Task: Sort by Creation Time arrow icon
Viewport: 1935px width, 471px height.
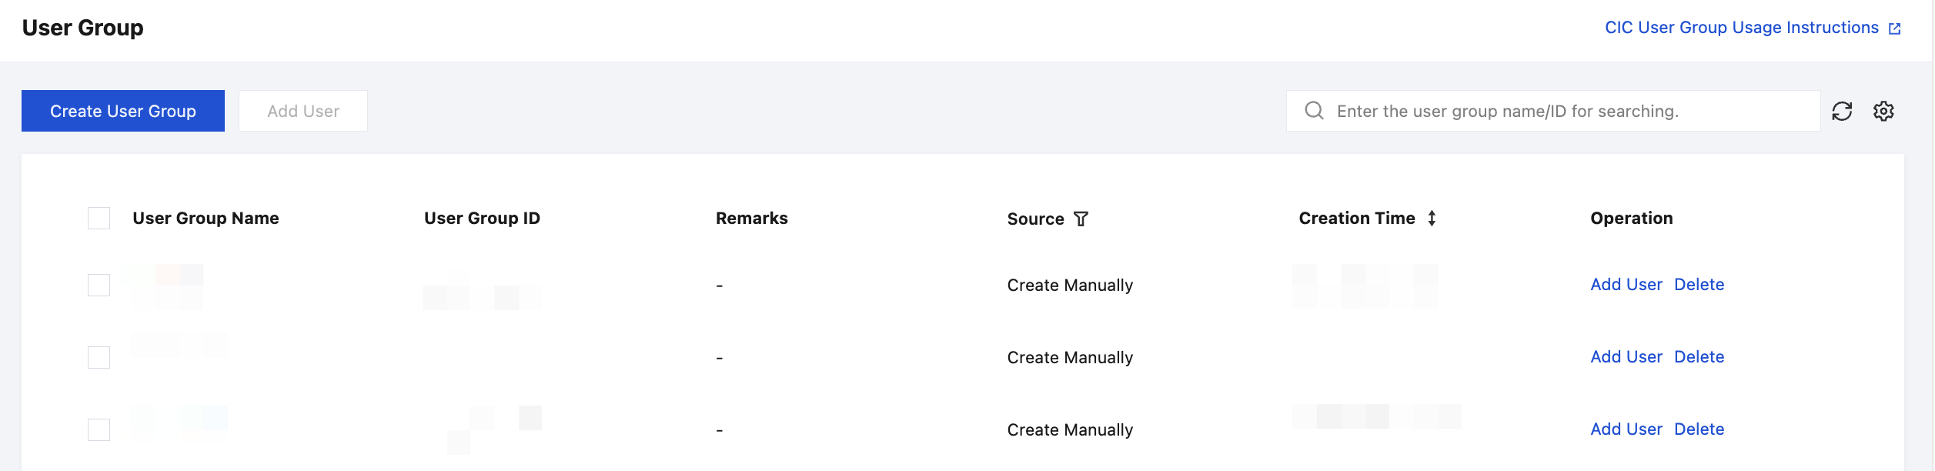Action: click(1432, 219)
